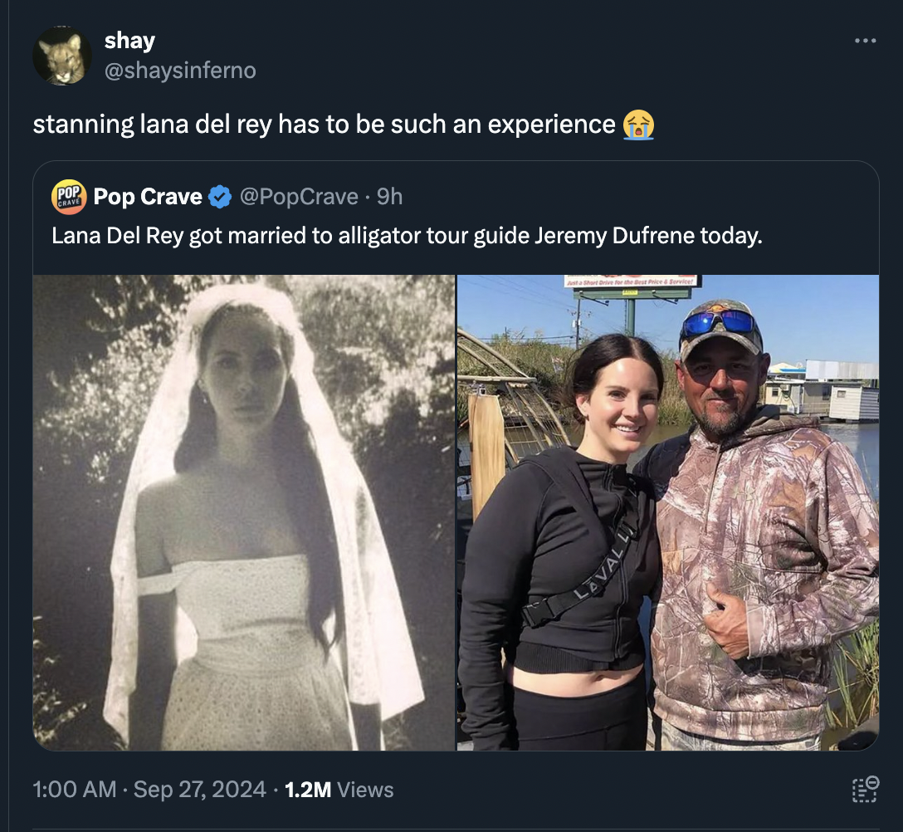Viewport: 903px width, 832px height.
Task: Click the photo of Lana with Jeremy Dufrene
Action: tap(667, 512)
